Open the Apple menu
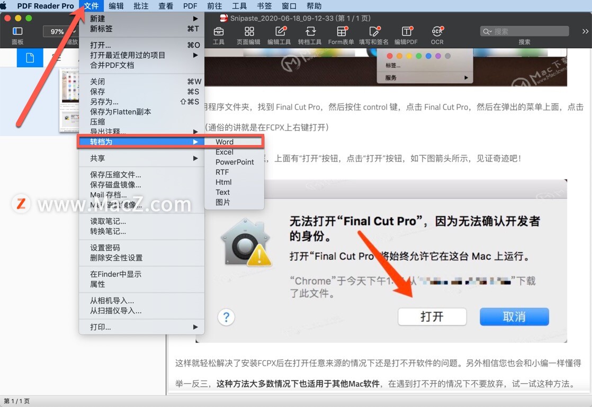The width and height of the screenshot is (592, 407). click(3, 6)
